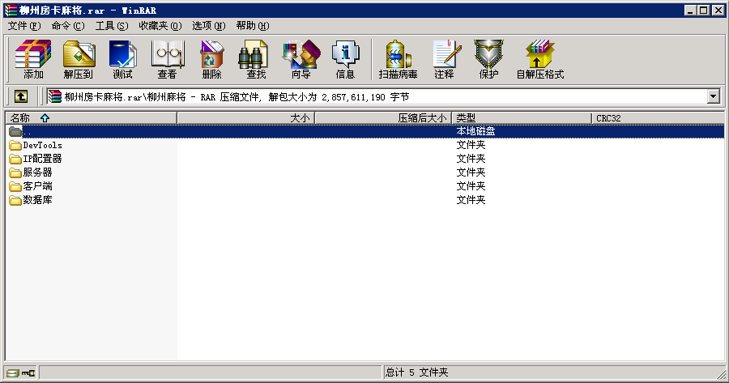Run the 测试 (Test) archive tool

[x=122, y=59]
